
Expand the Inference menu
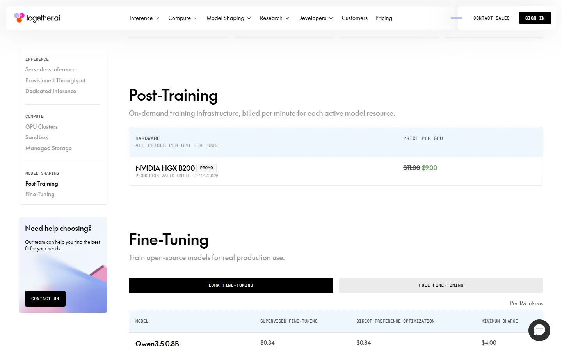point(144,18)
